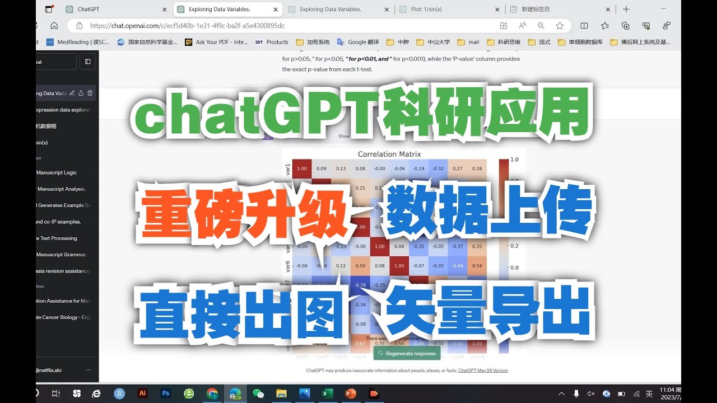Open the zoom magnifier in the address bar
The height and width of the screenshot is (403, 717).
[x=541, y=26]
